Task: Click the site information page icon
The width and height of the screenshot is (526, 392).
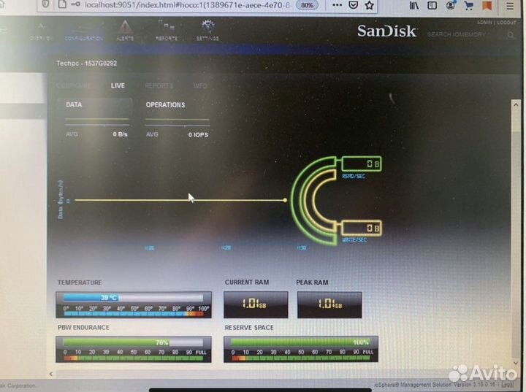Action: click(x=62, y=4)
